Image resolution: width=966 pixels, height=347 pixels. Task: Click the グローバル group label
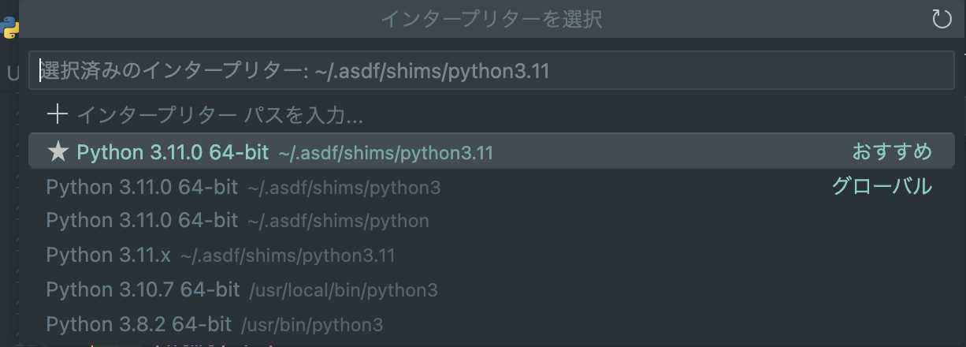[x=882, y=187]
